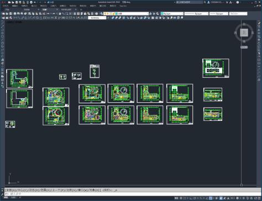Click into the command line input field

pos(133,194)
